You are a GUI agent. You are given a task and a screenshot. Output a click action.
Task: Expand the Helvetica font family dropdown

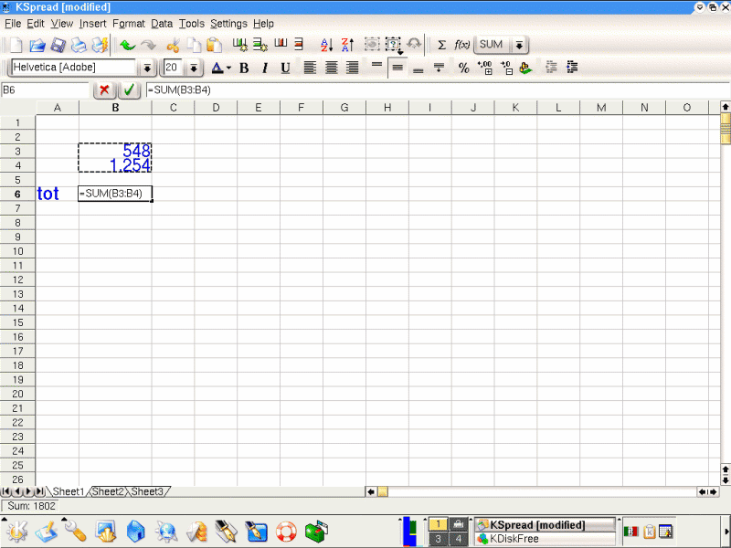[x=146, y=68]
